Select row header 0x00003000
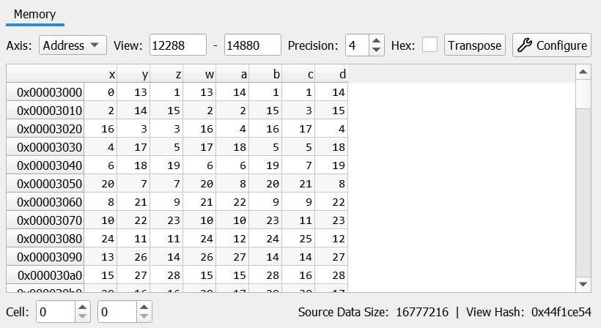Screen dimensions: 601x328 tap(50, 92)
